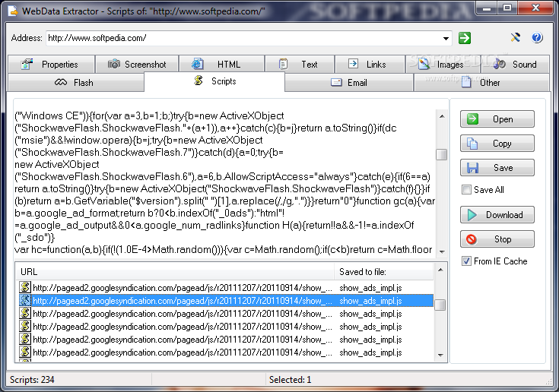Start extraction with the Download button
This screenshot has width=559, height=392.
[x=497, y=215]
